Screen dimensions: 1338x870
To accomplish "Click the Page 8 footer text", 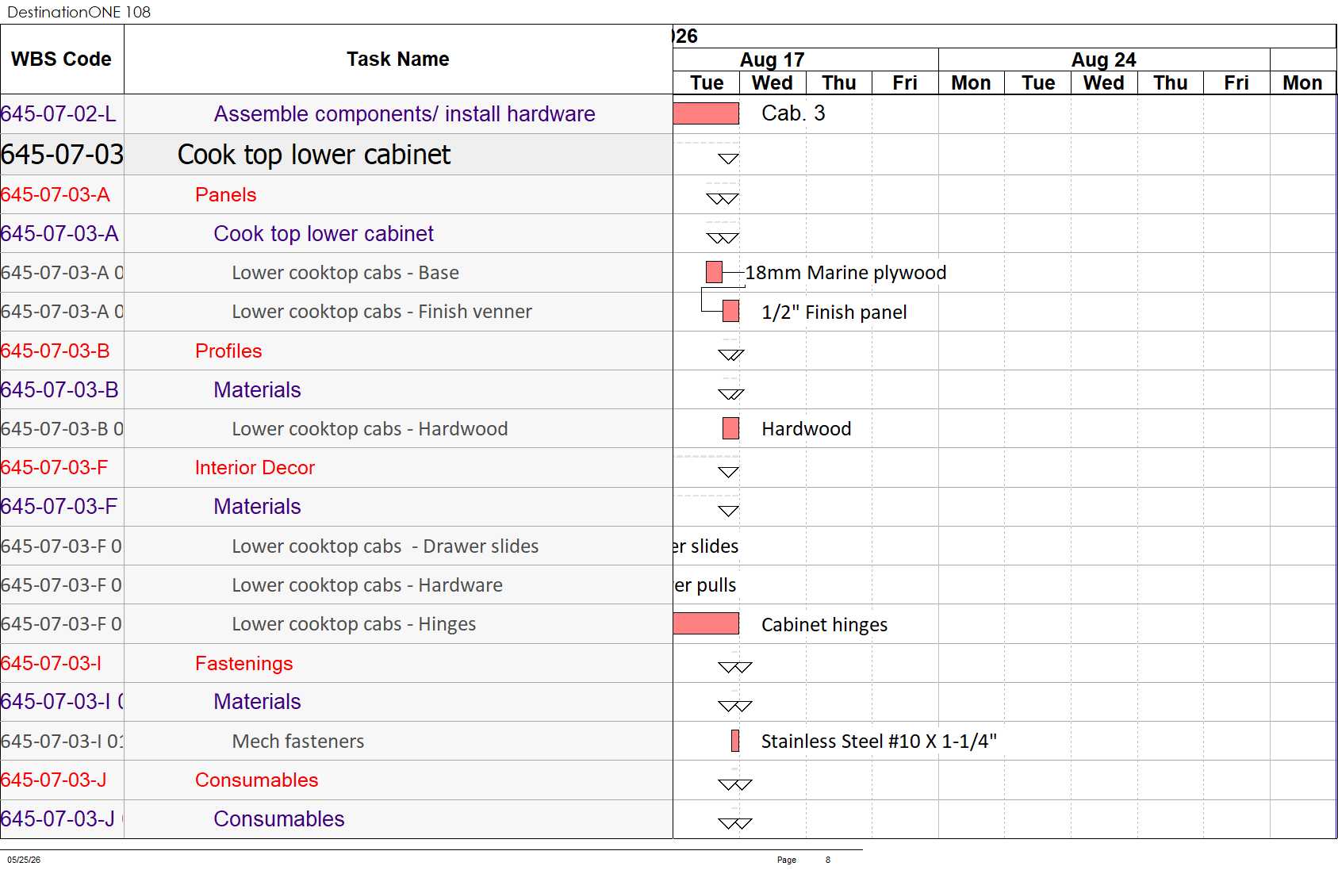I will coord(803,860).
